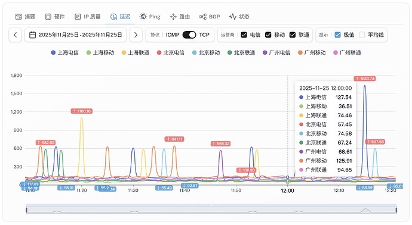Viewport: 412px width, 225px height.
Task: Click the 硬件 chip icon
Action: (48, 17)
